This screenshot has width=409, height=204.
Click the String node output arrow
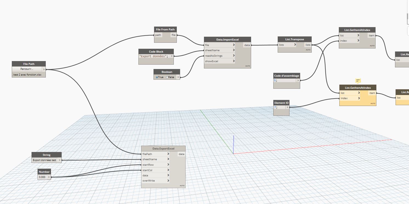click(x=59, y=160)
